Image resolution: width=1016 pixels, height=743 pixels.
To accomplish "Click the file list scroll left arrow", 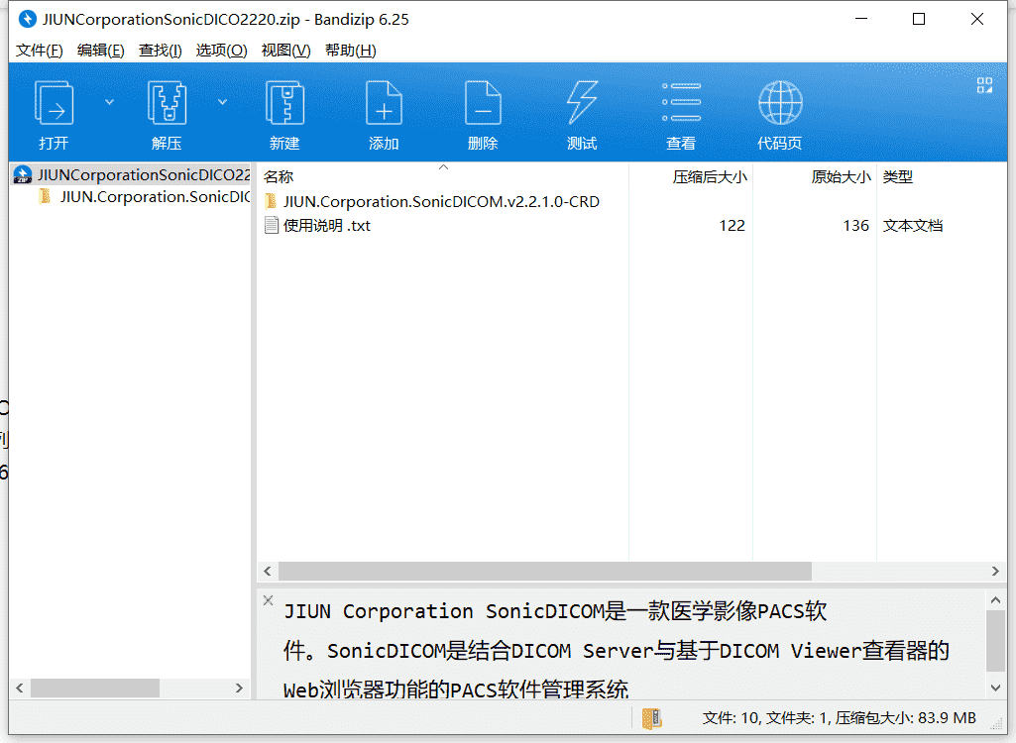I will [268, 571].
